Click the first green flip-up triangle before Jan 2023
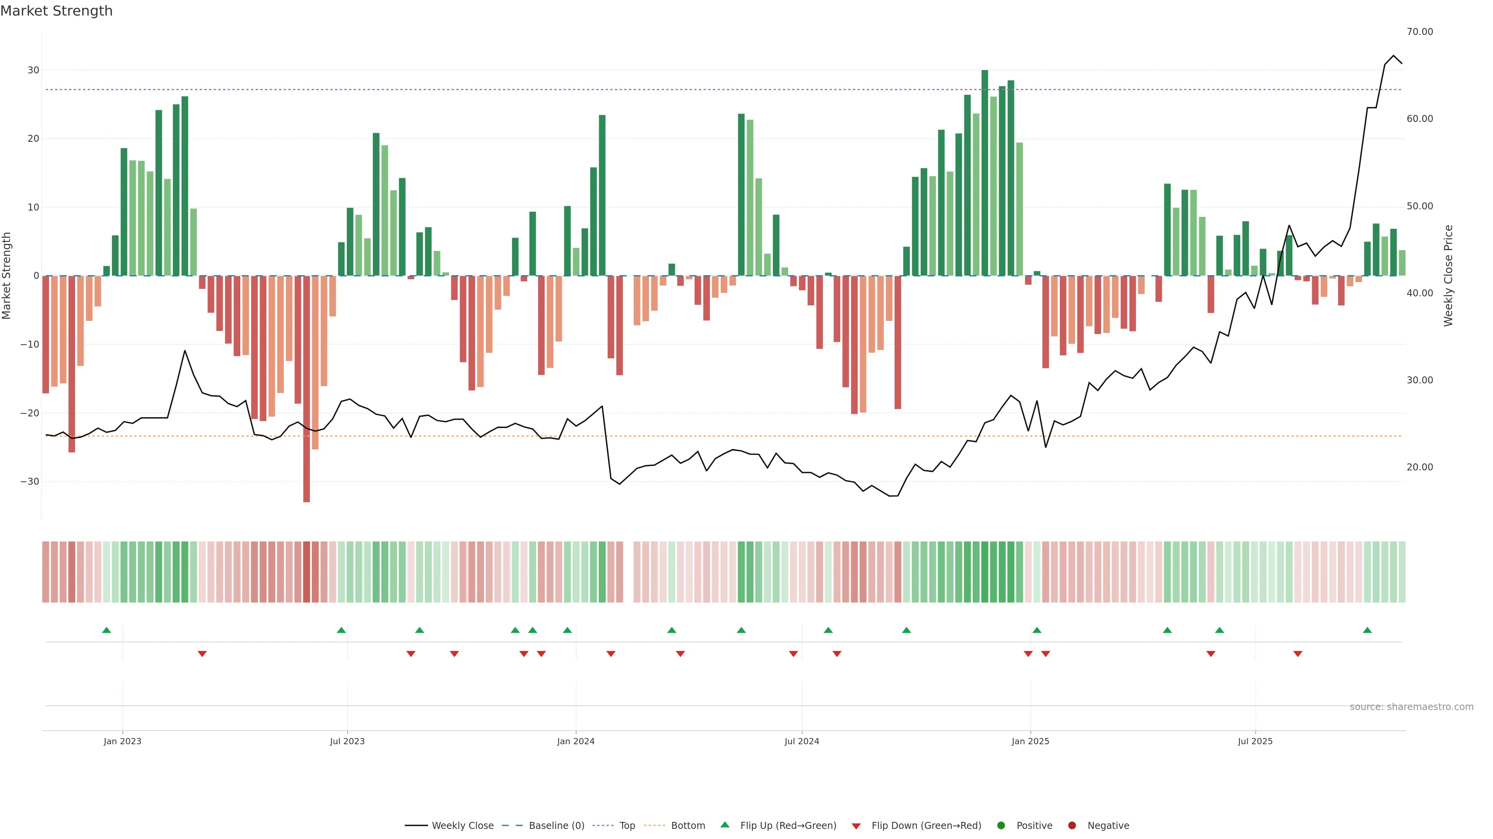Screen dimensions: 1493x839 tap(106, 630)
